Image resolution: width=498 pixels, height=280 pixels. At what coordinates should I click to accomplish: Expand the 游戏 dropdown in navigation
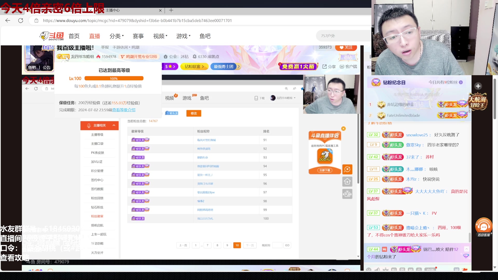(x=183, y=36)
